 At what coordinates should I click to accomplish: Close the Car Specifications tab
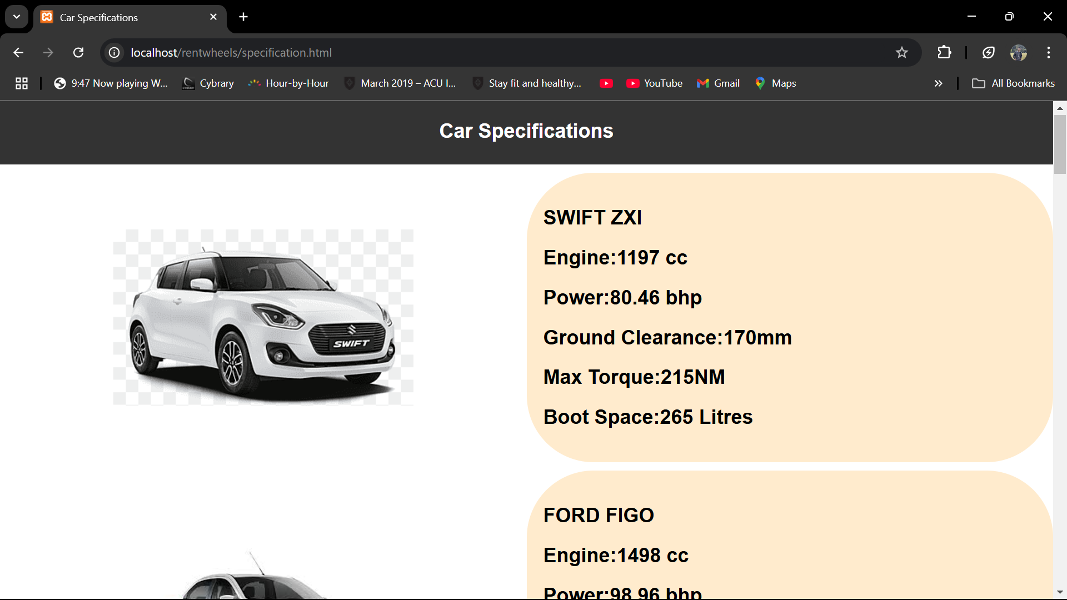(x=213, y=17)
